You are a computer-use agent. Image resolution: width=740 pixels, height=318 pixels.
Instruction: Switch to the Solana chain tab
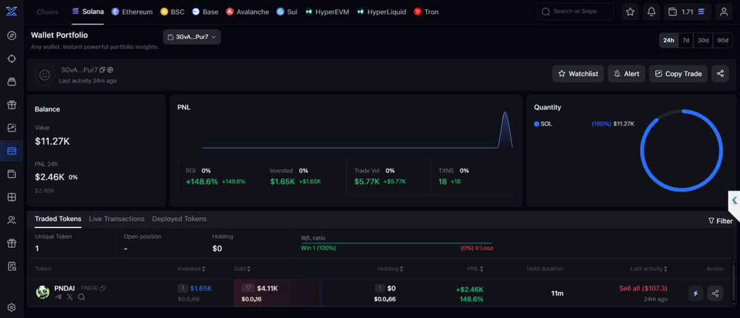tap(88, 12)
